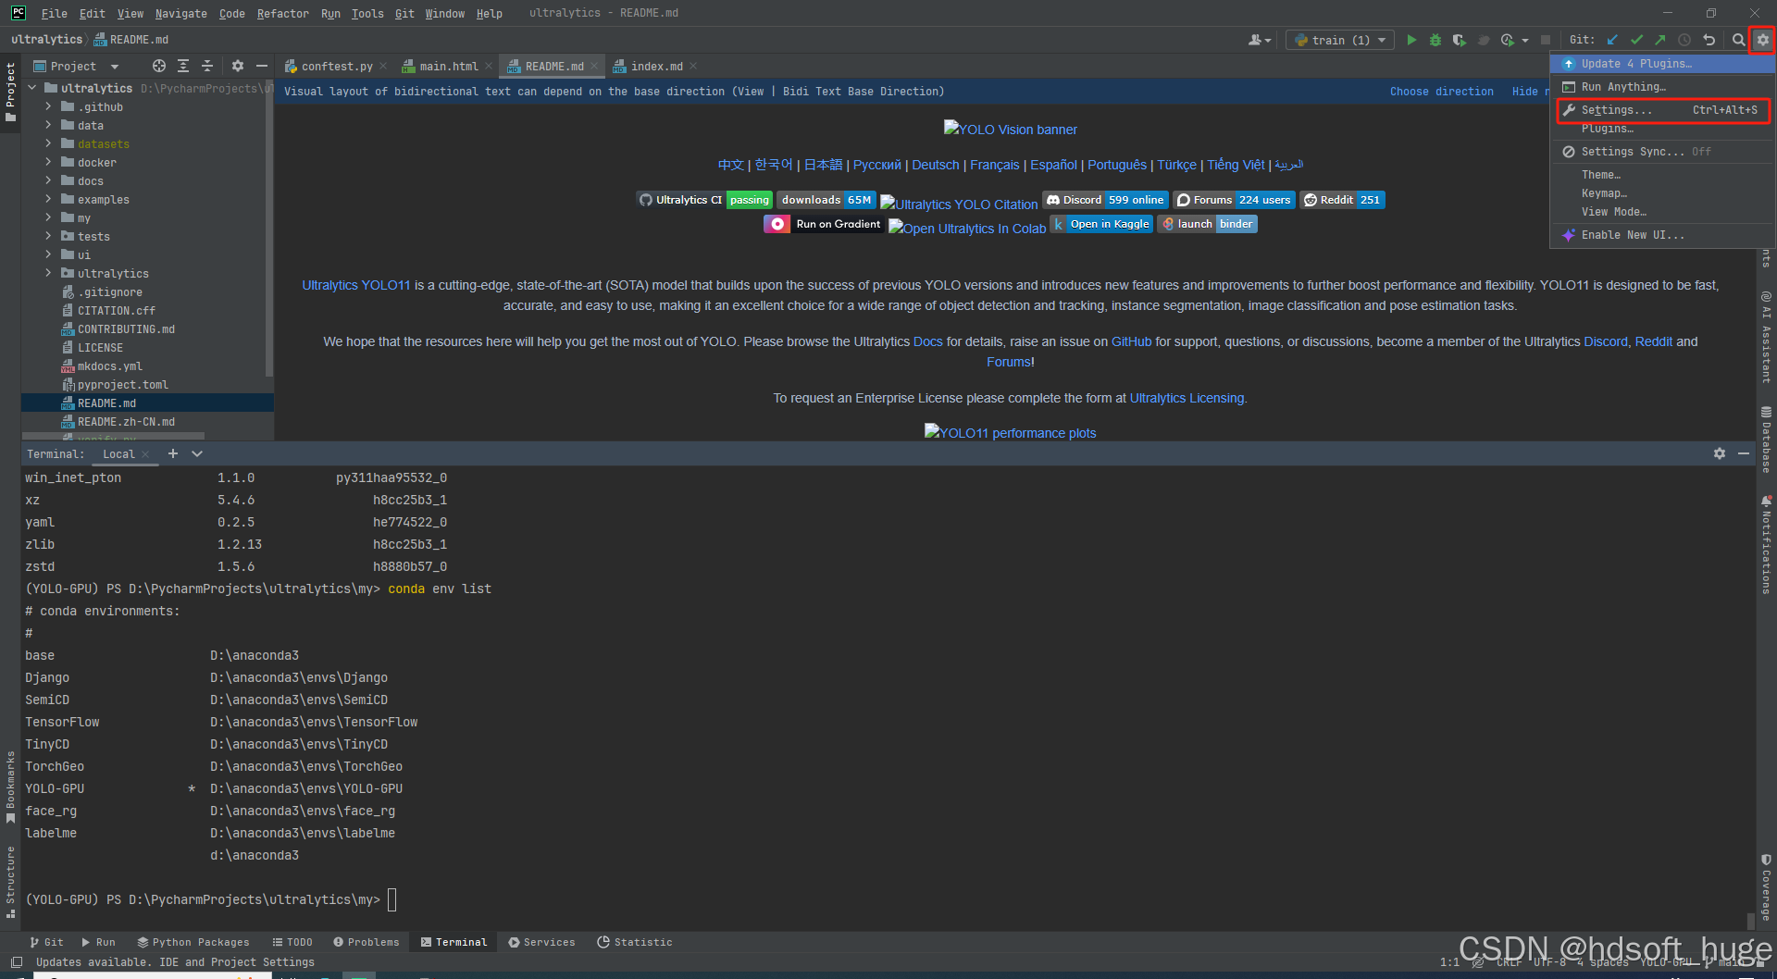Expand the examples folder
The width and height of the screenshot is (1777, 979).
click(x=48, y=199)
